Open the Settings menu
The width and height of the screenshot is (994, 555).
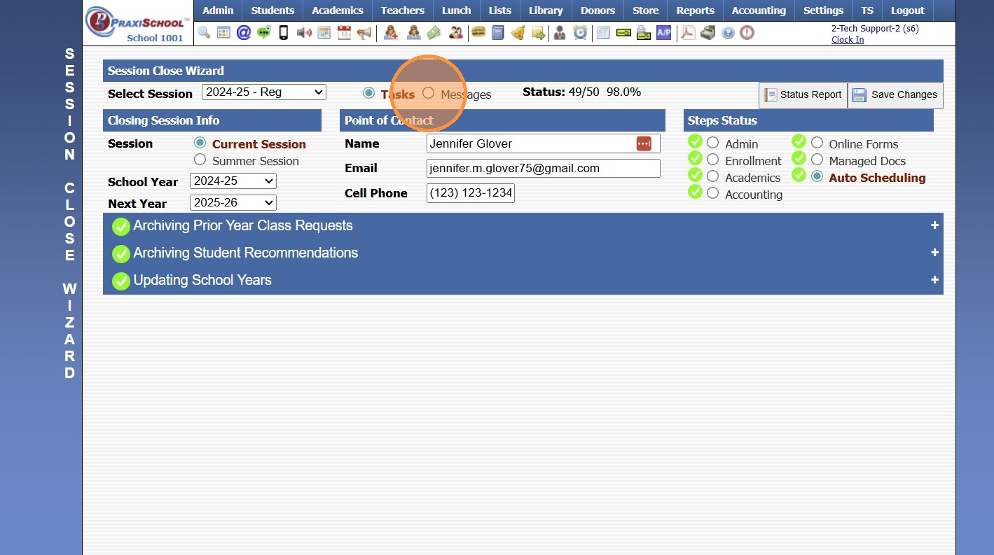click(823, 10)
